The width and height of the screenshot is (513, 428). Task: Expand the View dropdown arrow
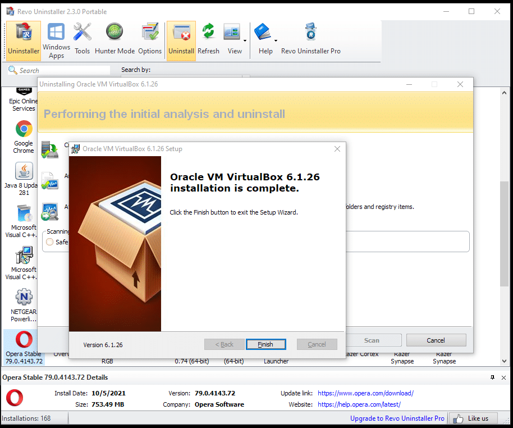point(245,40)
